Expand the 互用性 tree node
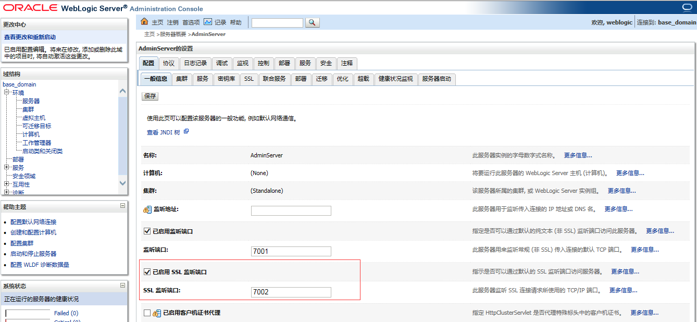The image size is (697, 322). pos(7,184)
